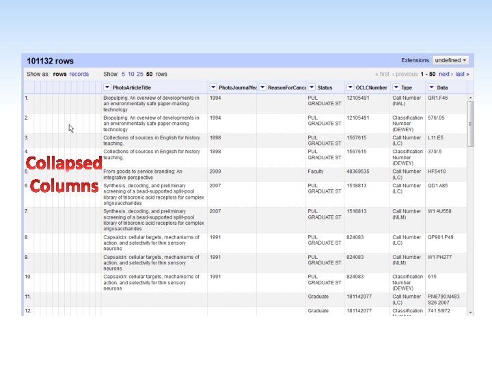Select row 7 Type 'Call Number (NLM)'
The width and height of the screenshot is (492, 369).
tap(407, 214)
